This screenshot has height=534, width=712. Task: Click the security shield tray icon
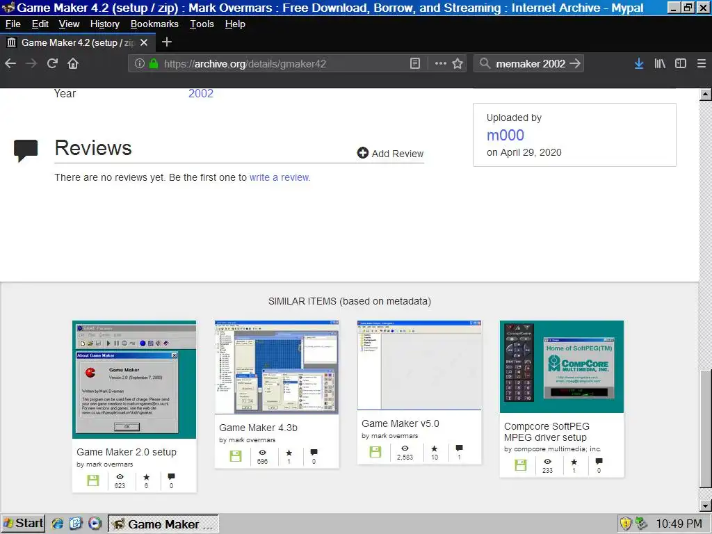(626, 524)
